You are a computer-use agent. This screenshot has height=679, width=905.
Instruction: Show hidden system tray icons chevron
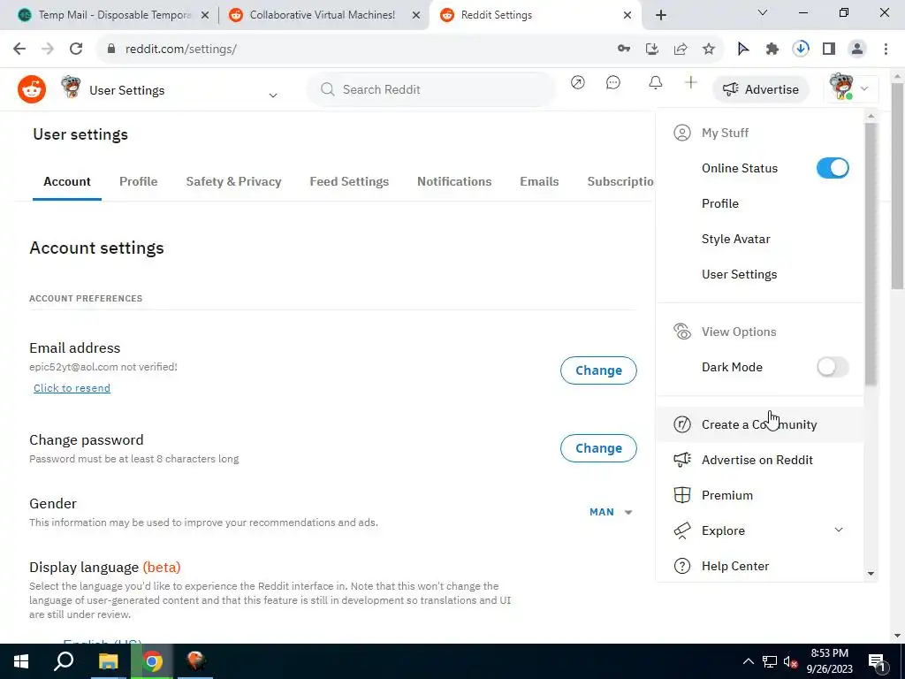coord(748,661)
